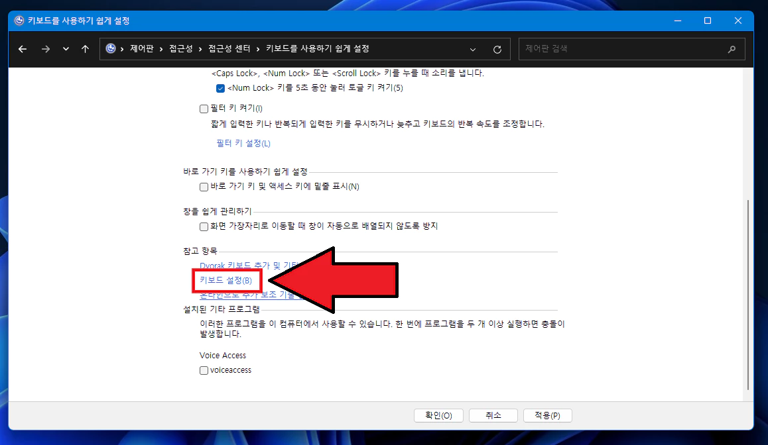This screenshot has height=445, width=768.
Task: Maximize the window
Action: click(x=708, y=21)
